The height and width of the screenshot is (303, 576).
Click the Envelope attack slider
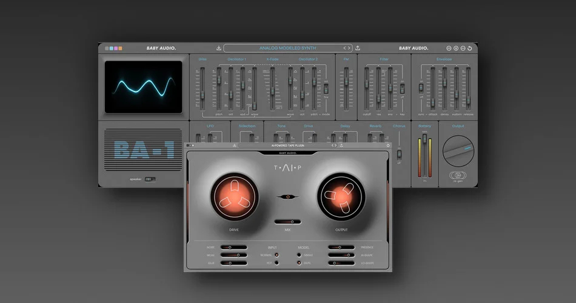pos(433,88)
